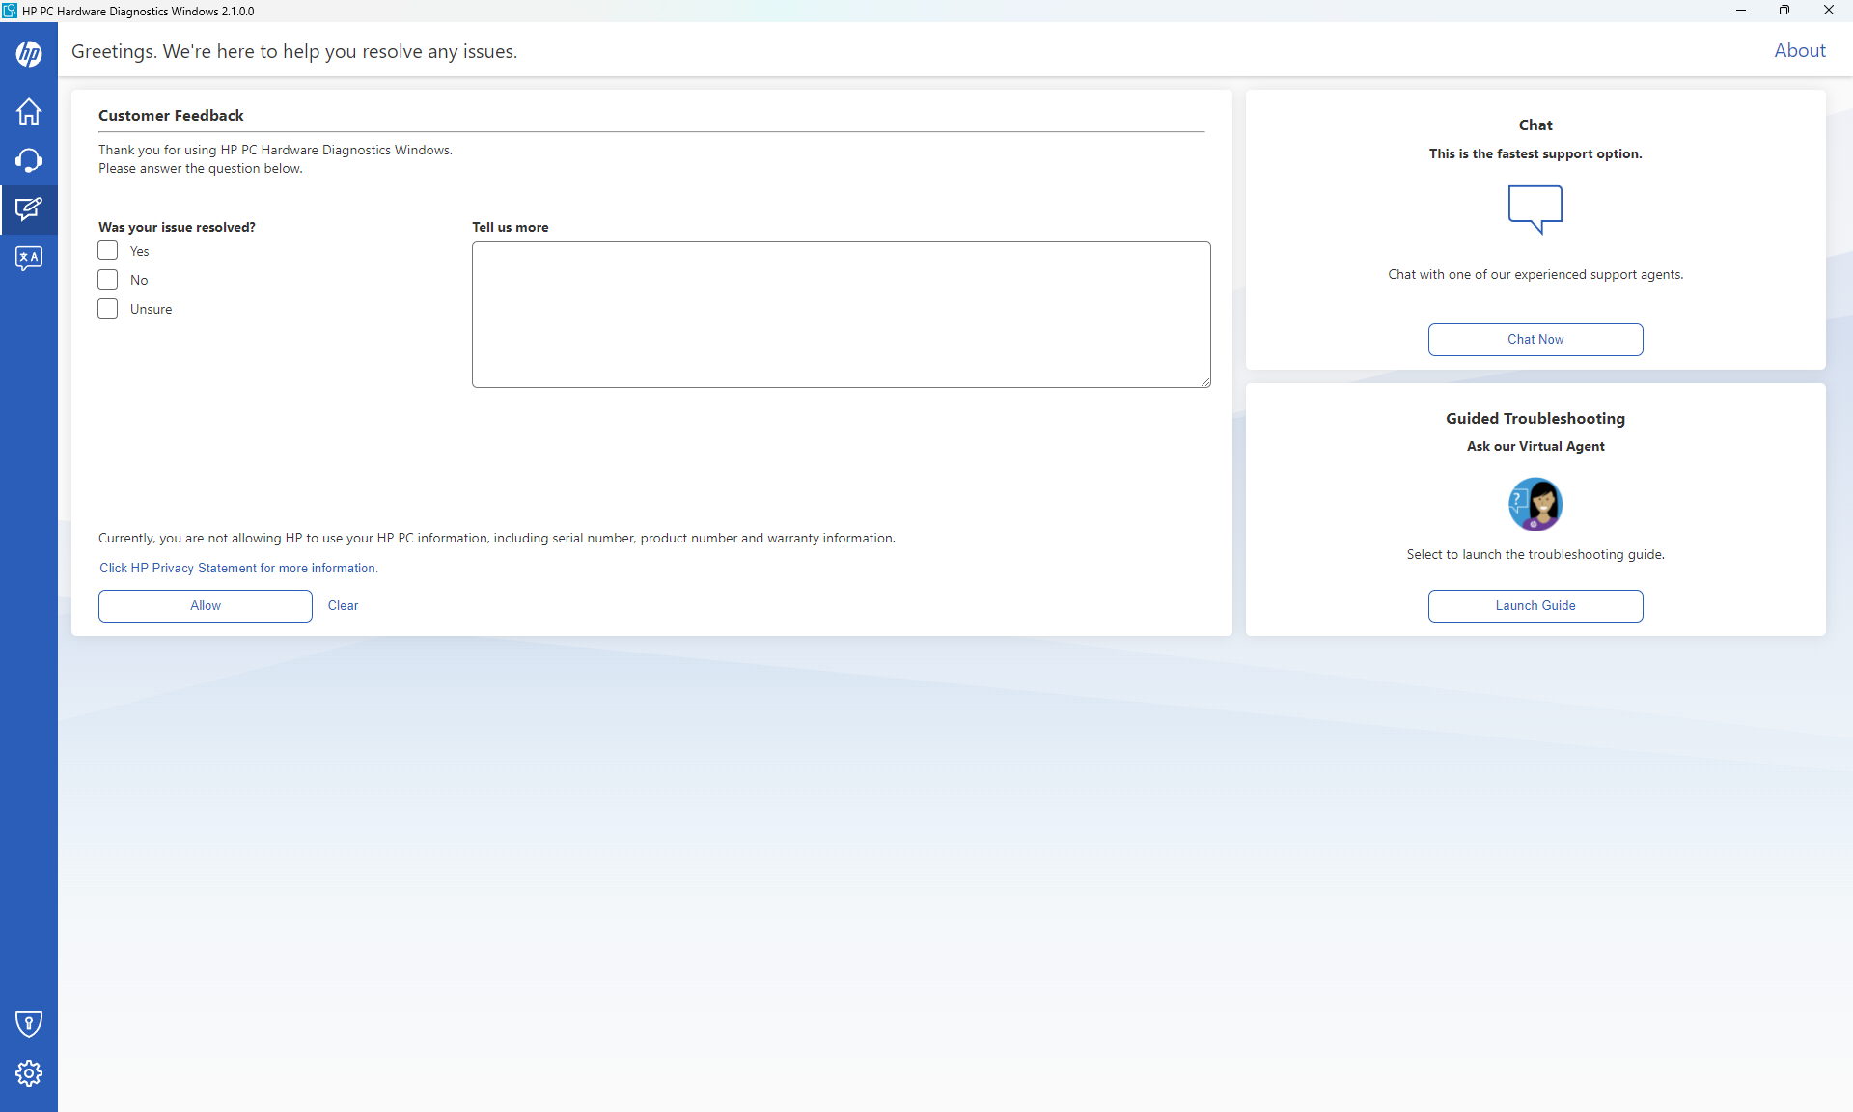Click the Guided Troubleshooting title
The height and width of the screenshot is (1112, 1853).
coord(1535,419)
